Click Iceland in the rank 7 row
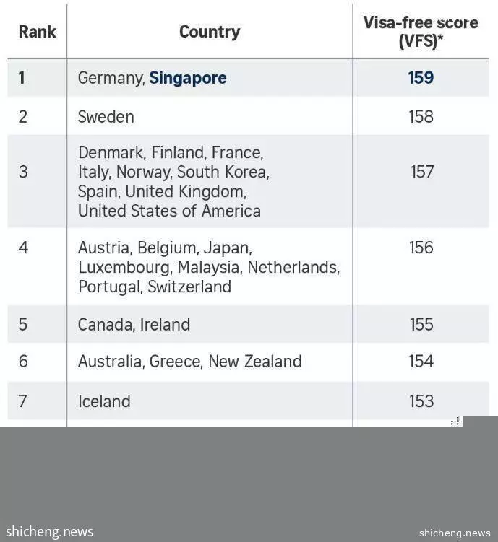This screenshot has height=542, width=498. (x=104, y=401)
